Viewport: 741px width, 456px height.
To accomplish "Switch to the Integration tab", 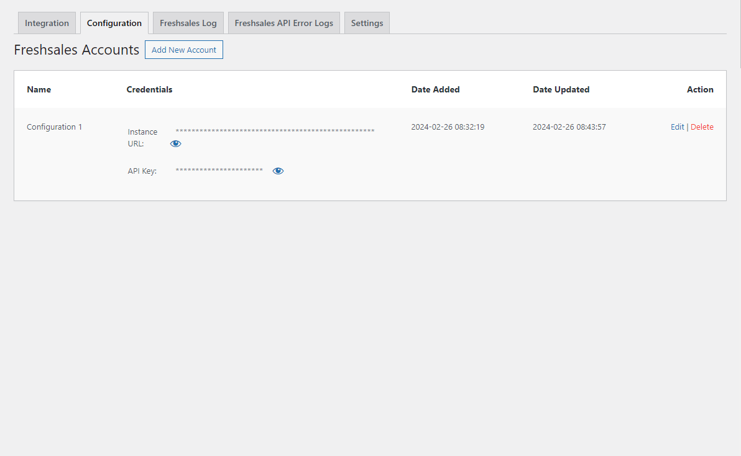I will pos(47,23).
